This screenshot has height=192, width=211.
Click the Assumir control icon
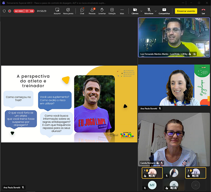[x=57, y=11]
